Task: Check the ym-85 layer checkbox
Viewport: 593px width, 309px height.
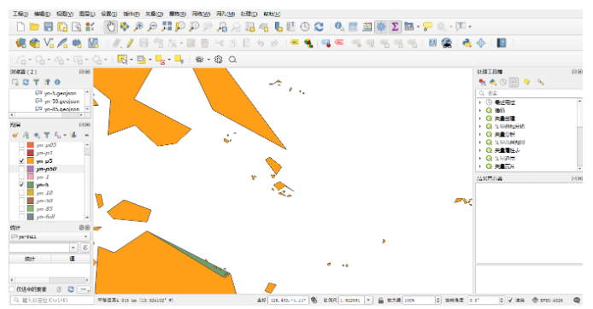Action: tap(21, 208)
